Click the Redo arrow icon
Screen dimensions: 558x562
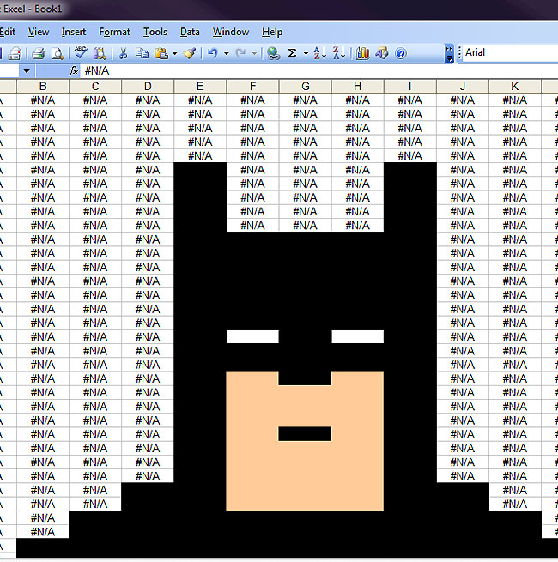[240, 54]
